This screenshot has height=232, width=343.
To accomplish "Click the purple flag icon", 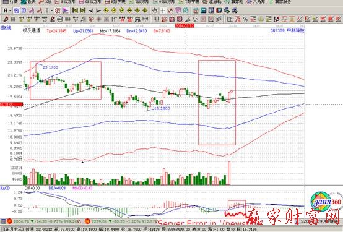I will coord(66,11).
